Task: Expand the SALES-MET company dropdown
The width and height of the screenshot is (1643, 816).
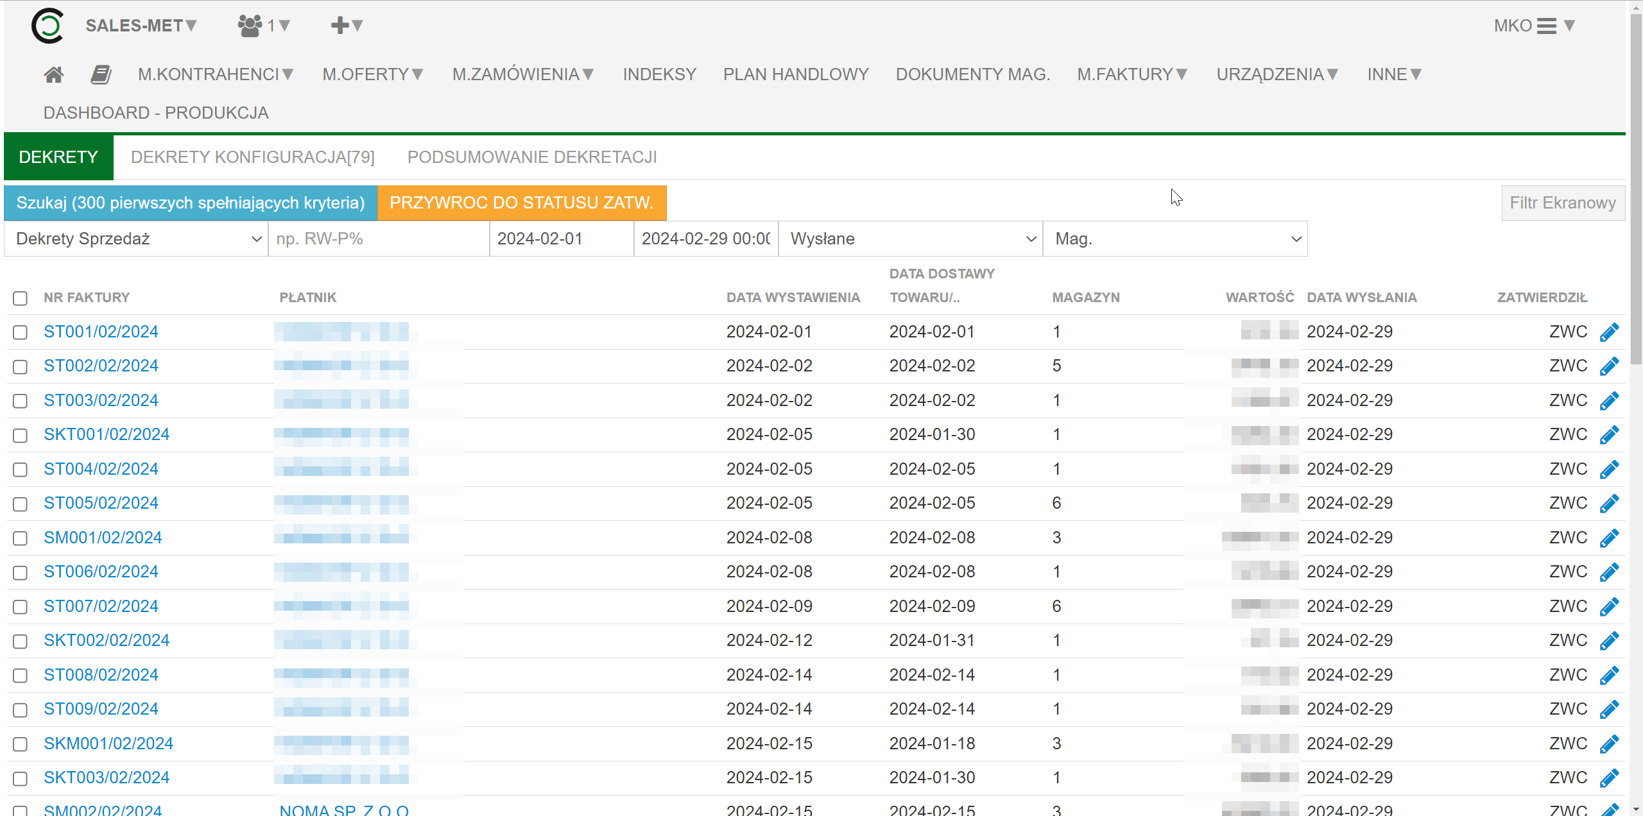Action: [x=141, y=26]
